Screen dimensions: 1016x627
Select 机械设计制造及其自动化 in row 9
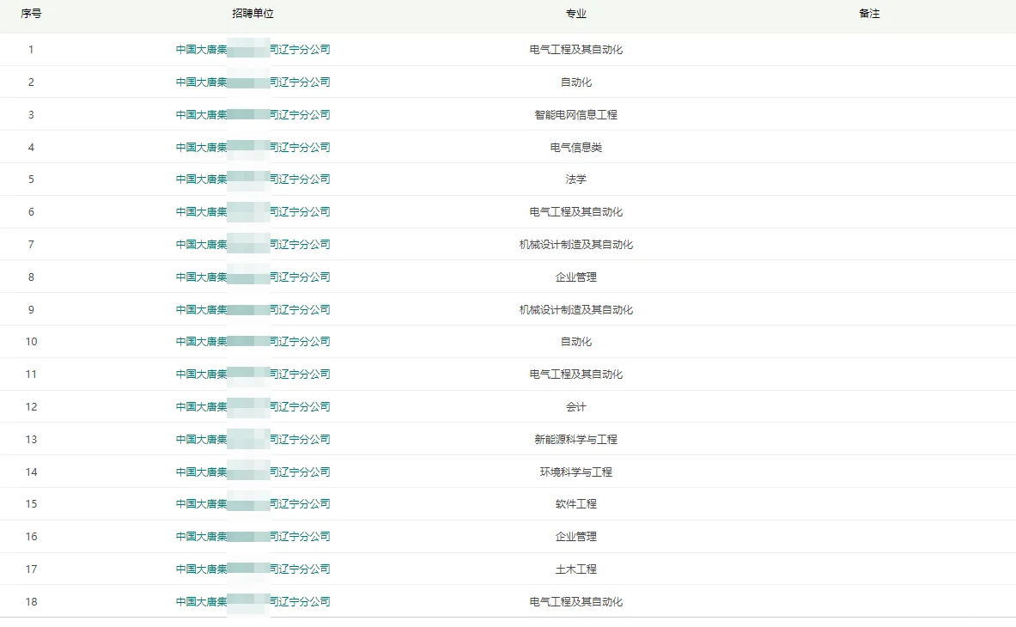click(576, 309)
